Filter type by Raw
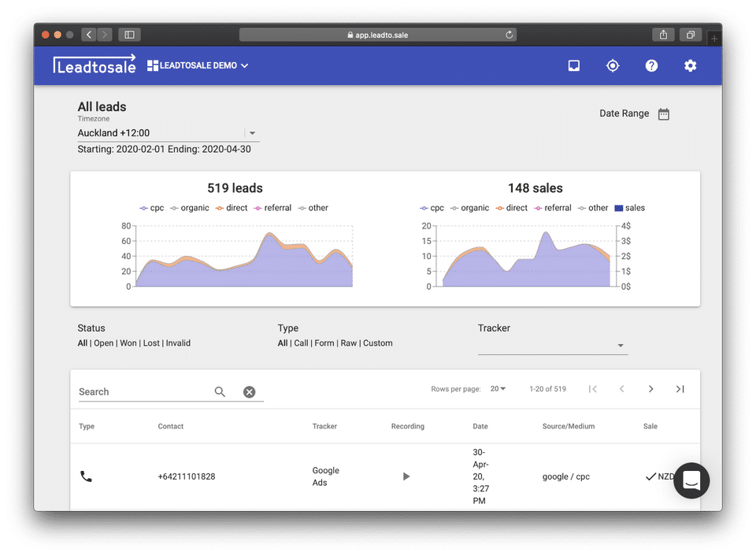This screenshot has height=556, width=756. point(349,343)
